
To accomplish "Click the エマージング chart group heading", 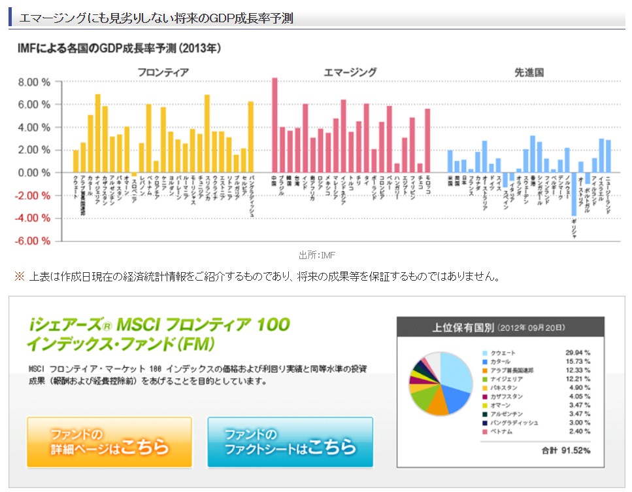I will coord(350,73).
